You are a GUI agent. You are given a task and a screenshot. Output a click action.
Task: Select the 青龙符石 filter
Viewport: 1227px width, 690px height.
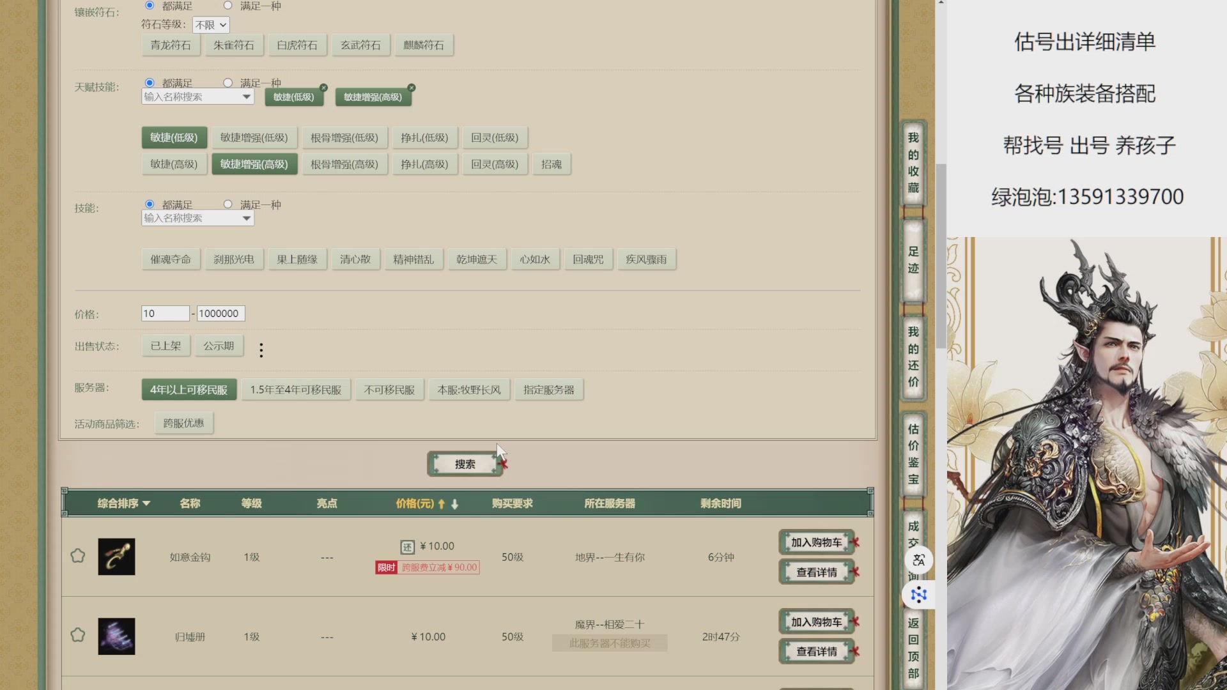171,45
